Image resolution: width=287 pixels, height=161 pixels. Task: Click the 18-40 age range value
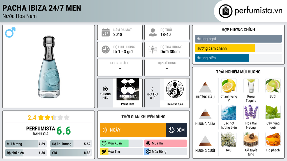165,34
